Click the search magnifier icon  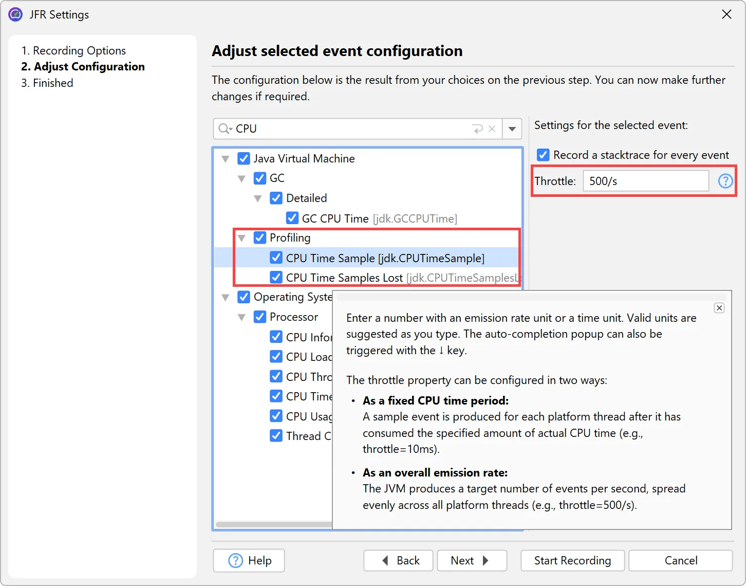coord(225,129)
